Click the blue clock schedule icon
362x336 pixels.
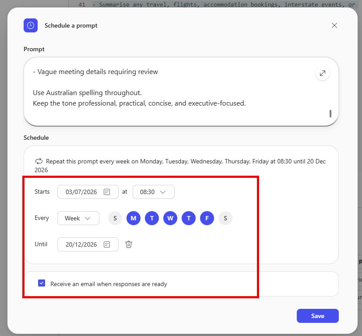tap(31, 25)
